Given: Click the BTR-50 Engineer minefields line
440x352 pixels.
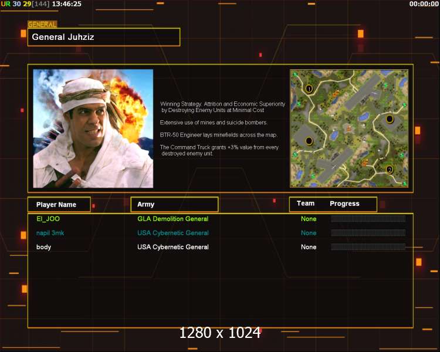Looking at the screenshot, I should [219, 135].
